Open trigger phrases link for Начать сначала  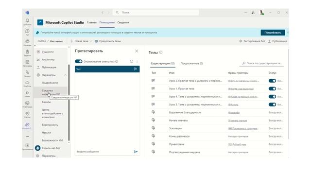(238, 121)
